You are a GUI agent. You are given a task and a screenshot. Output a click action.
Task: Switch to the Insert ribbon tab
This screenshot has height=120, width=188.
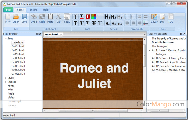pyautogui.click(x=33, y=10)
